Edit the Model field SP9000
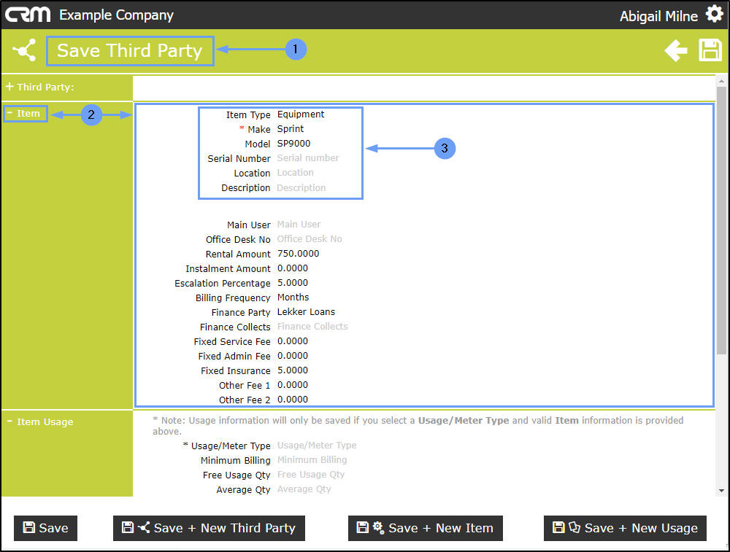This screenshot has height=552, width=730. tap(293, 144)
